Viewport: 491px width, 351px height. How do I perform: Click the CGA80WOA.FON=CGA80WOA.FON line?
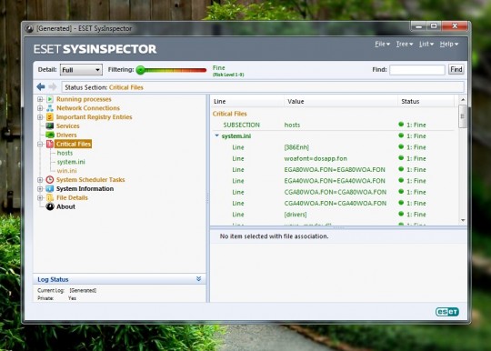pos(336,192)
